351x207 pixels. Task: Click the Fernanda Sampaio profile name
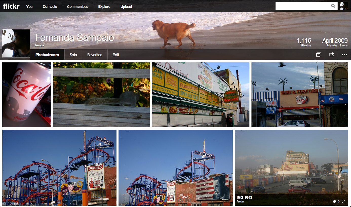[74, 38]
